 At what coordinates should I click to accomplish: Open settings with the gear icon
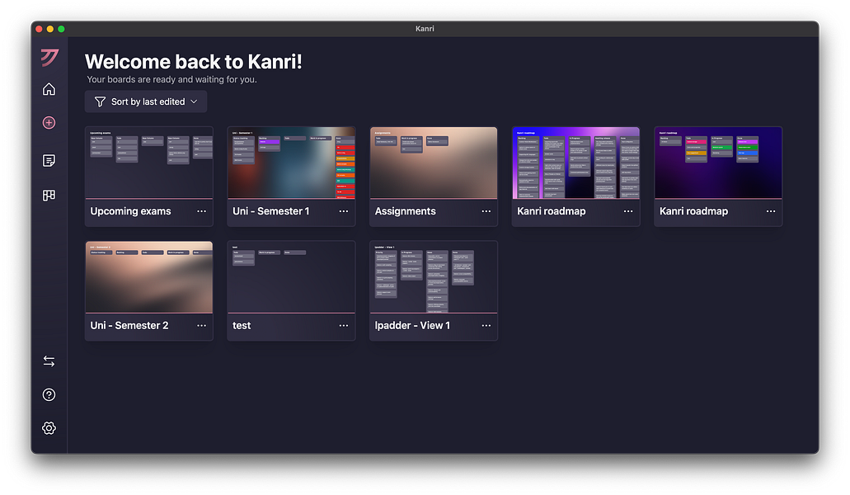pyautogui.click(x=49, y=428)
